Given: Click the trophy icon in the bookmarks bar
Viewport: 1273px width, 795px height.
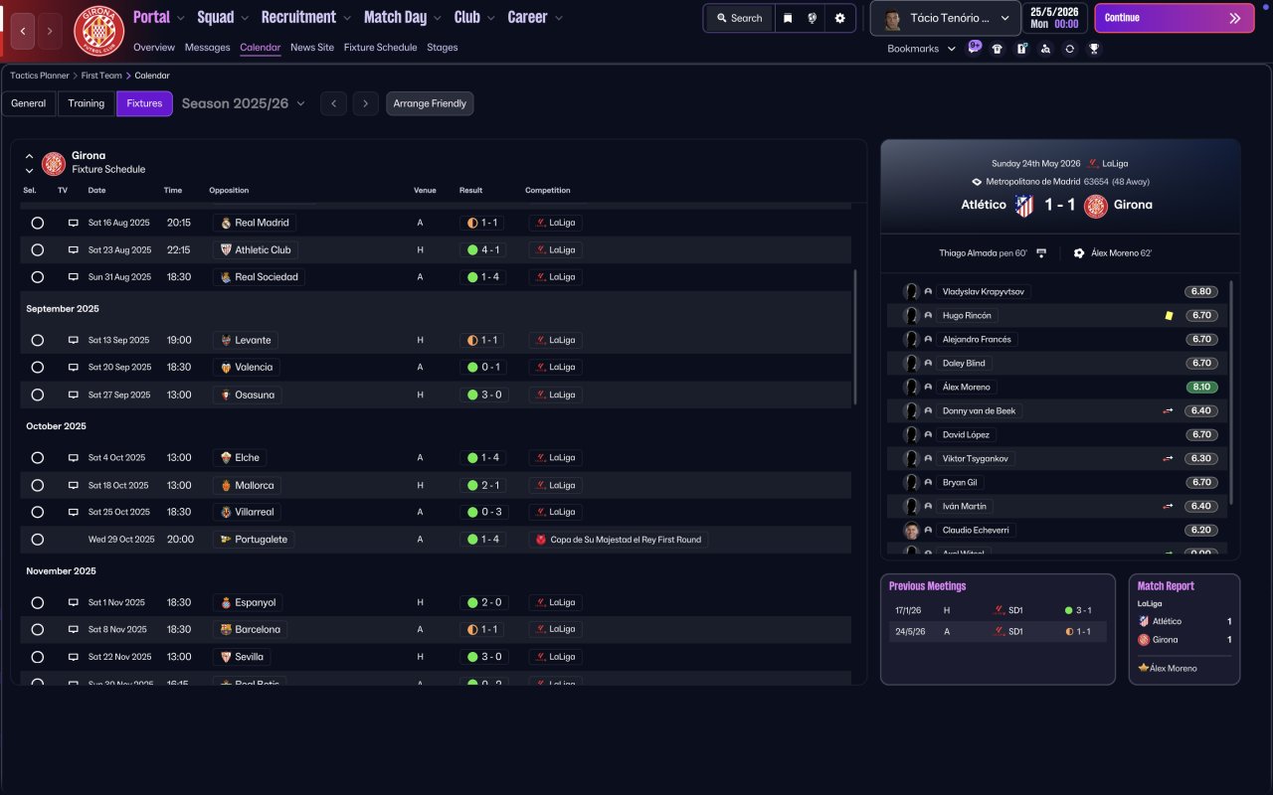Looking at the screenshot, I should (x=1094, y=49).
